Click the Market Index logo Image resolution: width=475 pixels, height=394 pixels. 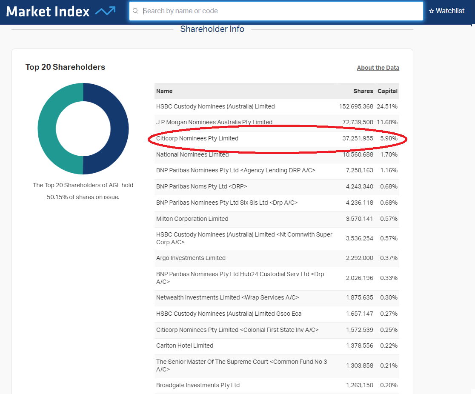tap(60, 11)
